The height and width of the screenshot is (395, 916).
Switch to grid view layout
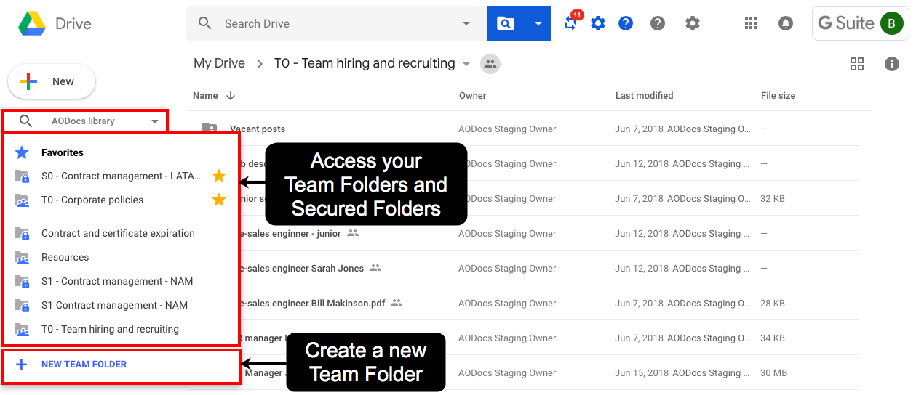click(x=857, y=64)
